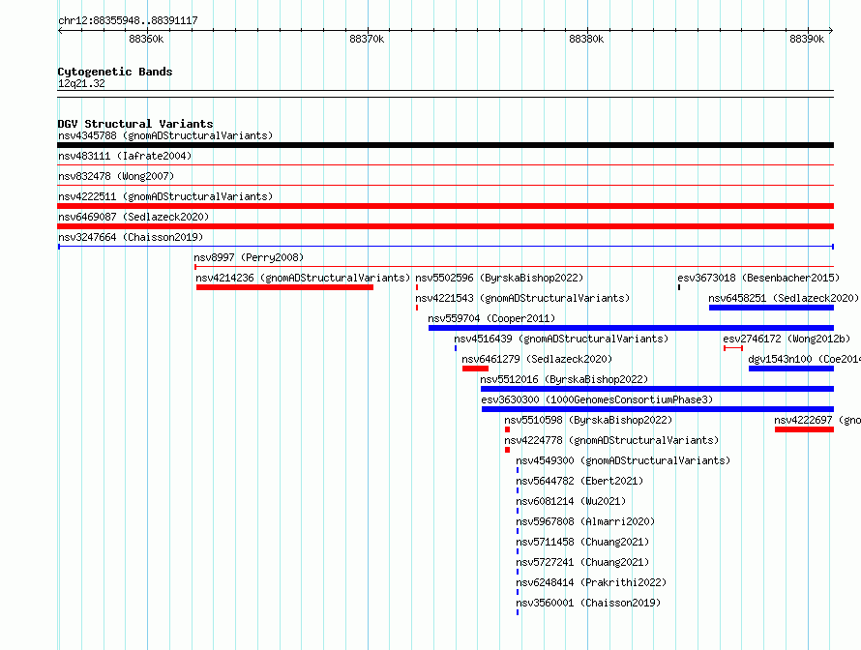Click the Cytogenetic Bands track title
Viewport: 861px width, 650px height.
[x=115, y=72]
